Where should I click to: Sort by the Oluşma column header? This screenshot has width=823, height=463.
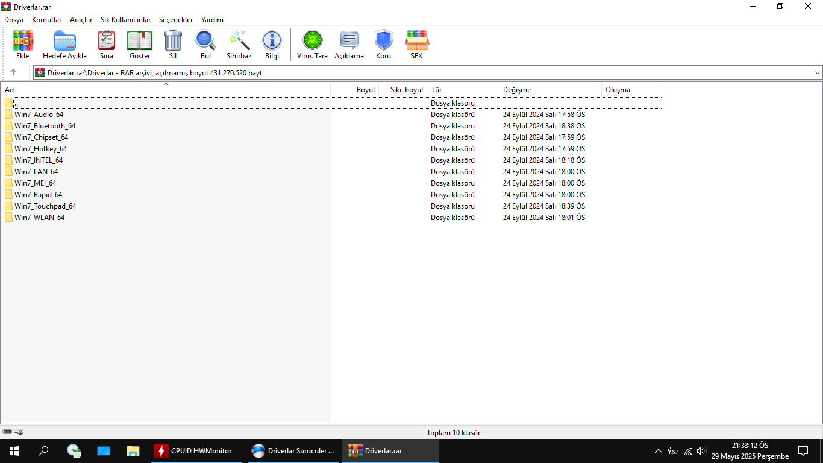click(x=632, y=90)
